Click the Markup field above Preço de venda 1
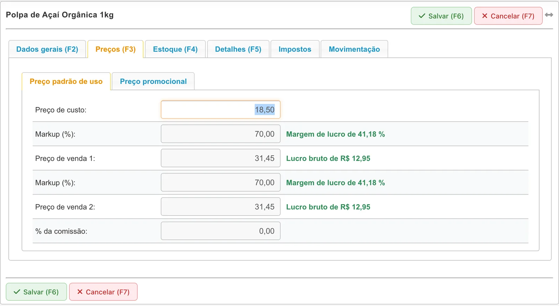This screenshot has height=306, width=559. point(220,134)
